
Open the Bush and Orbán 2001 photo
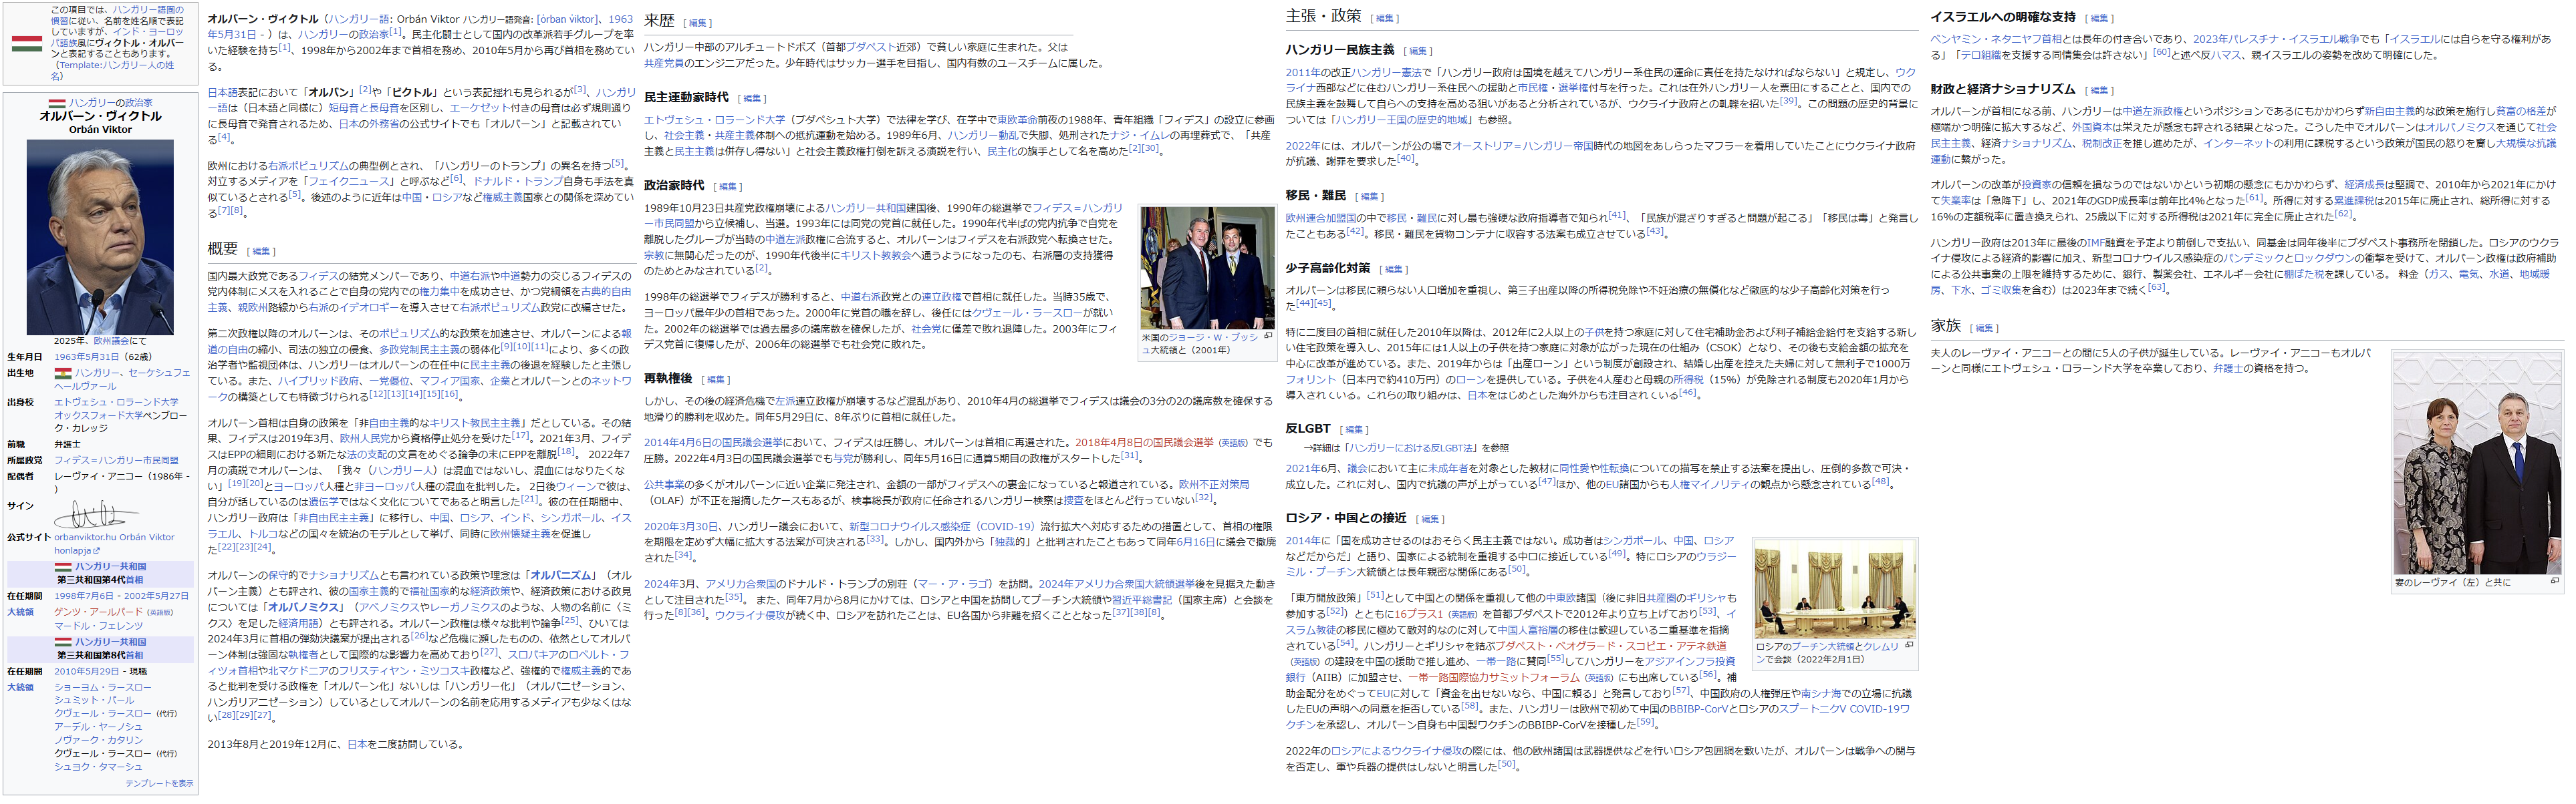pyautogui.click(x=1207, y=268)
